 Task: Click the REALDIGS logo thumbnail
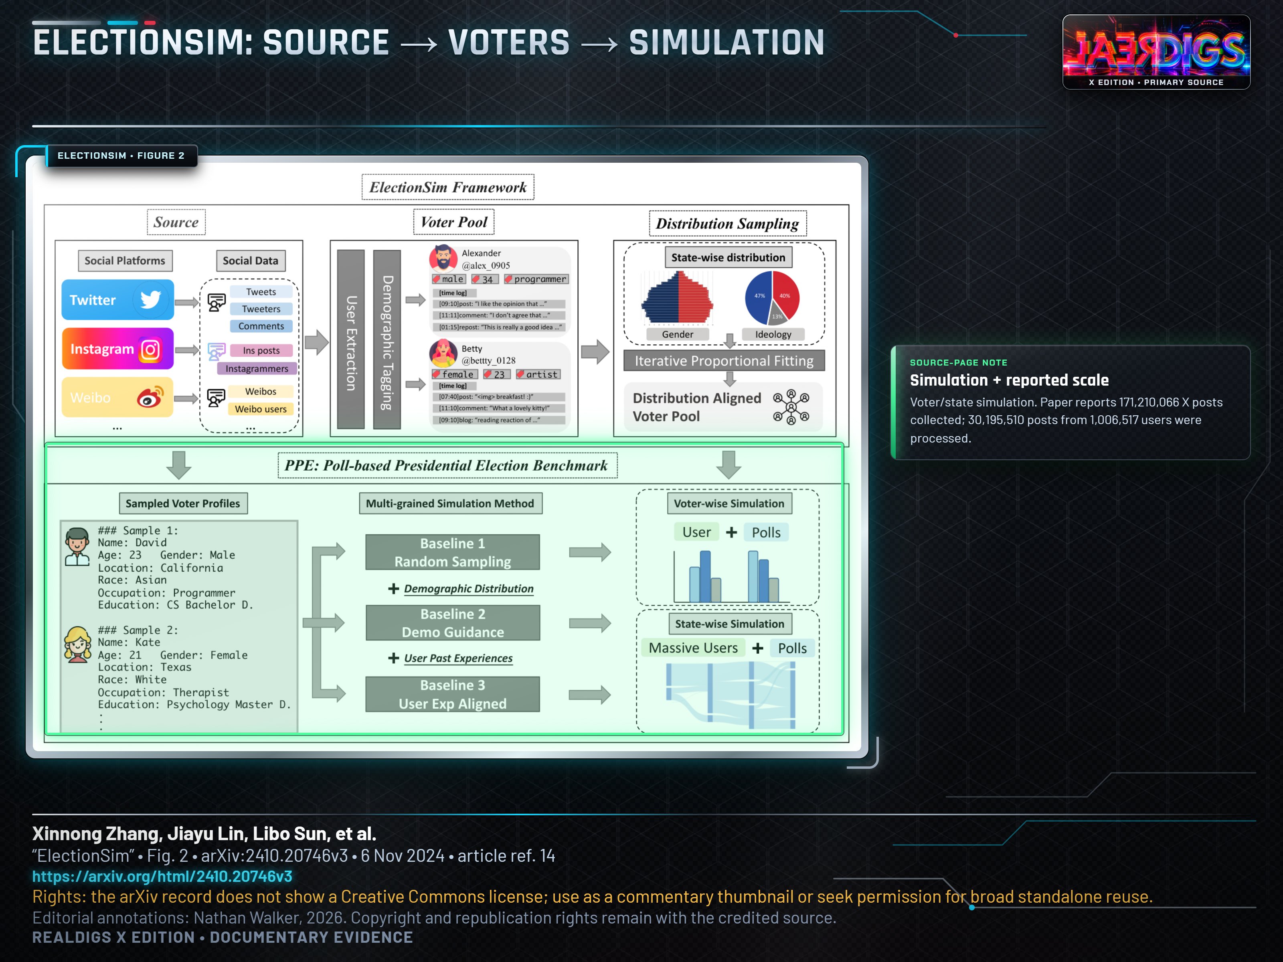tap(1156, 52)
